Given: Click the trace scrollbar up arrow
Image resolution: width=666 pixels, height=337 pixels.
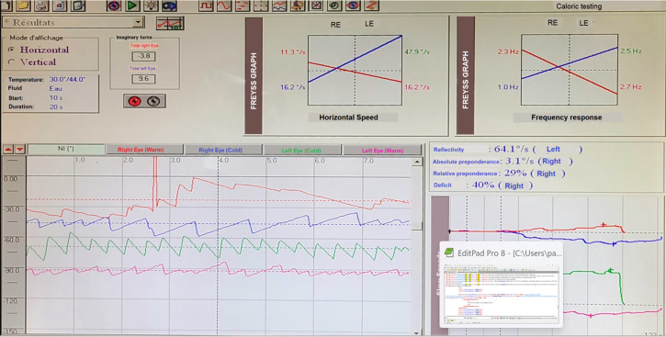Looking at the screenshot, I should tap(418, 162).
